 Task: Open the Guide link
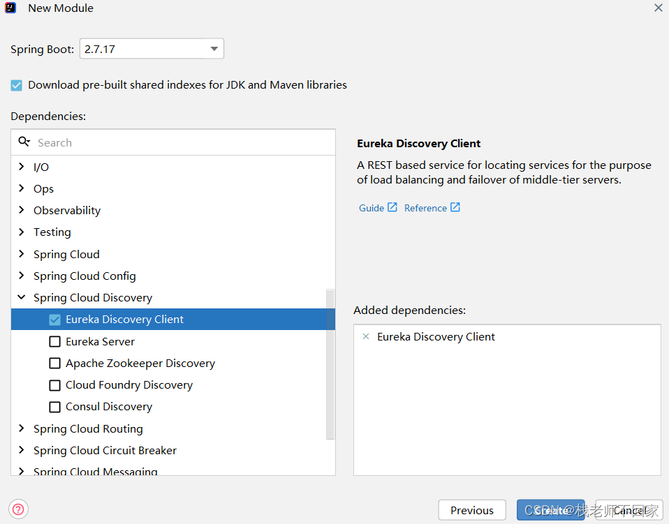(372, 208)
